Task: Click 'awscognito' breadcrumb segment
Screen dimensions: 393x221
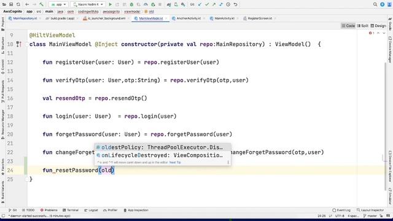Action: pos(111,12)
